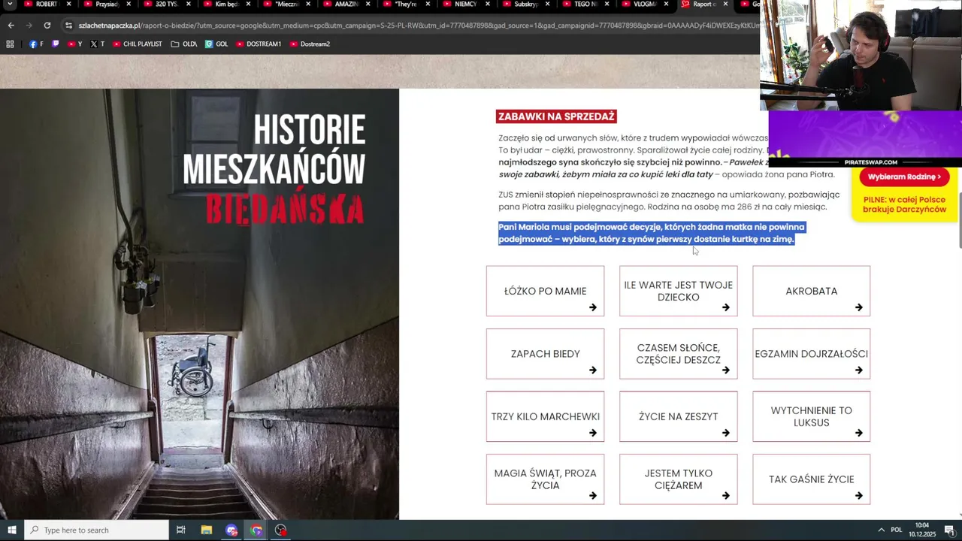Open File Explorer from the taskbar
This screenshot has width=962, height=541.
(x=207, y=530)
